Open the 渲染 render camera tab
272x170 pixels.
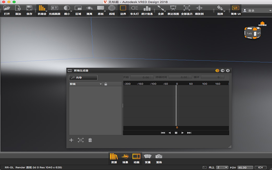pyautogui.click(x=159, y=158)
